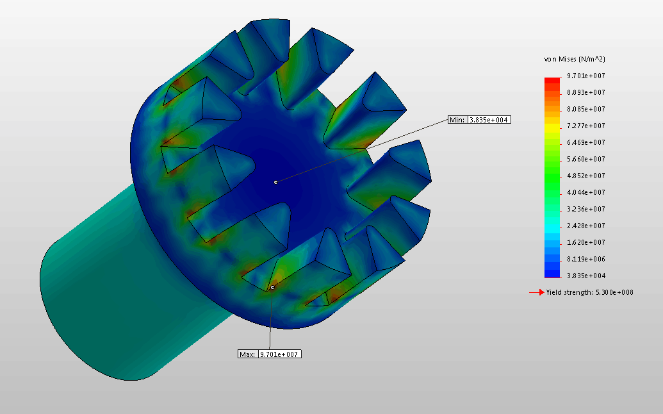The image size is (663, 414).
Task: Click the 9.701e+007 legend maximum value
Action: point(586,76)
